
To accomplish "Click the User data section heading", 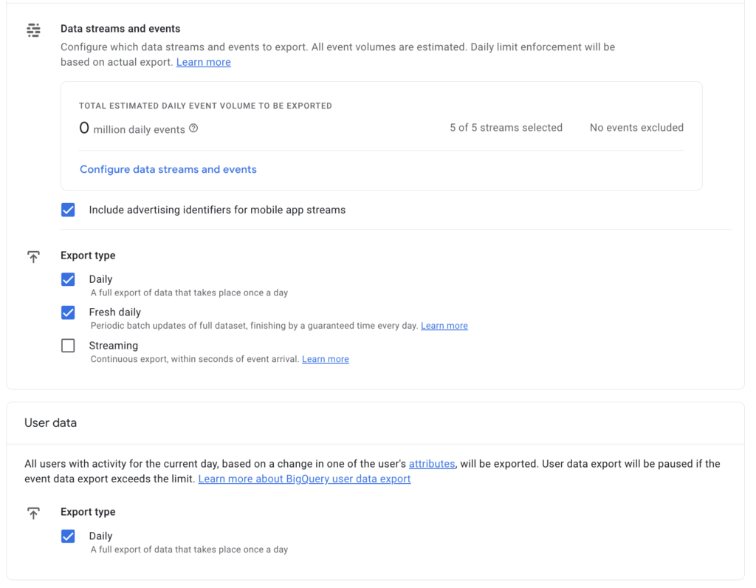I will click(x=50, y=423).
